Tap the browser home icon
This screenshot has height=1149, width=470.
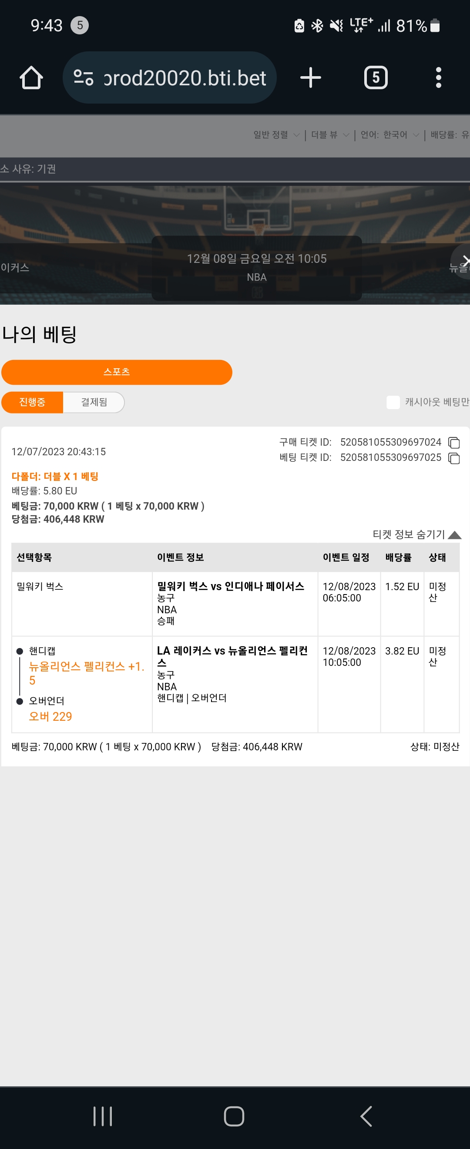click(x=31, y=77)
